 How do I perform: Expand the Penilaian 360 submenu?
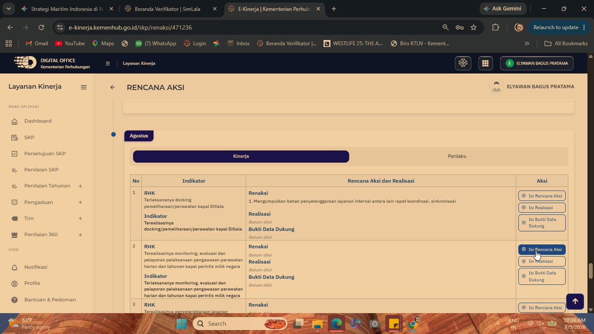[x=80, y=235]
